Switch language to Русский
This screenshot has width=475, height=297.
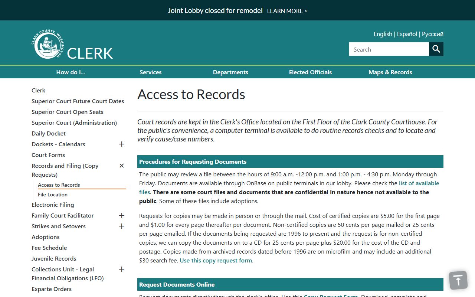(433, 34)
